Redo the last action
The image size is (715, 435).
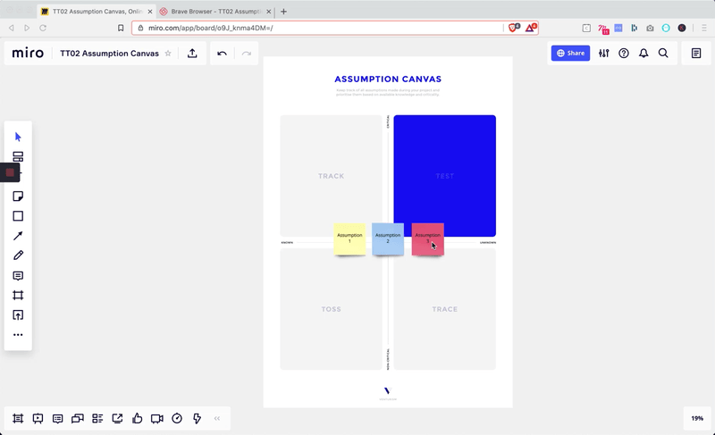coord(247,54)
